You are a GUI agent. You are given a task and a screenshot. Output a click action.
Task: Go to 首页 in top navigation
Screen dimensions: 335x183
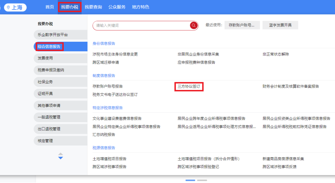pos(50,7)
